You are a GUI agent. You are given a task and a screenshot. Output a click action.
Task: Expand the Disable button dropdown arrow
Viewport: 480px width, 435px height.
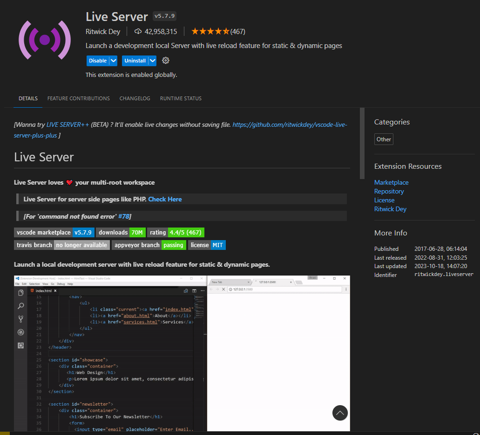tap(113, 61)
